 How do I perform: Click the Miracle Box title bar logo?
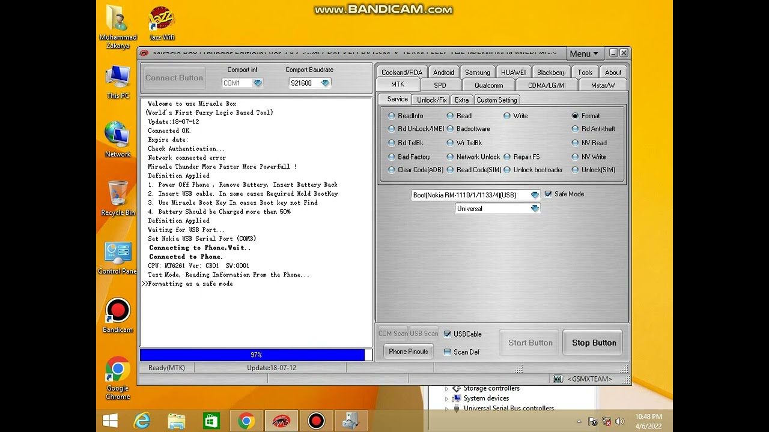click(144, 53)
